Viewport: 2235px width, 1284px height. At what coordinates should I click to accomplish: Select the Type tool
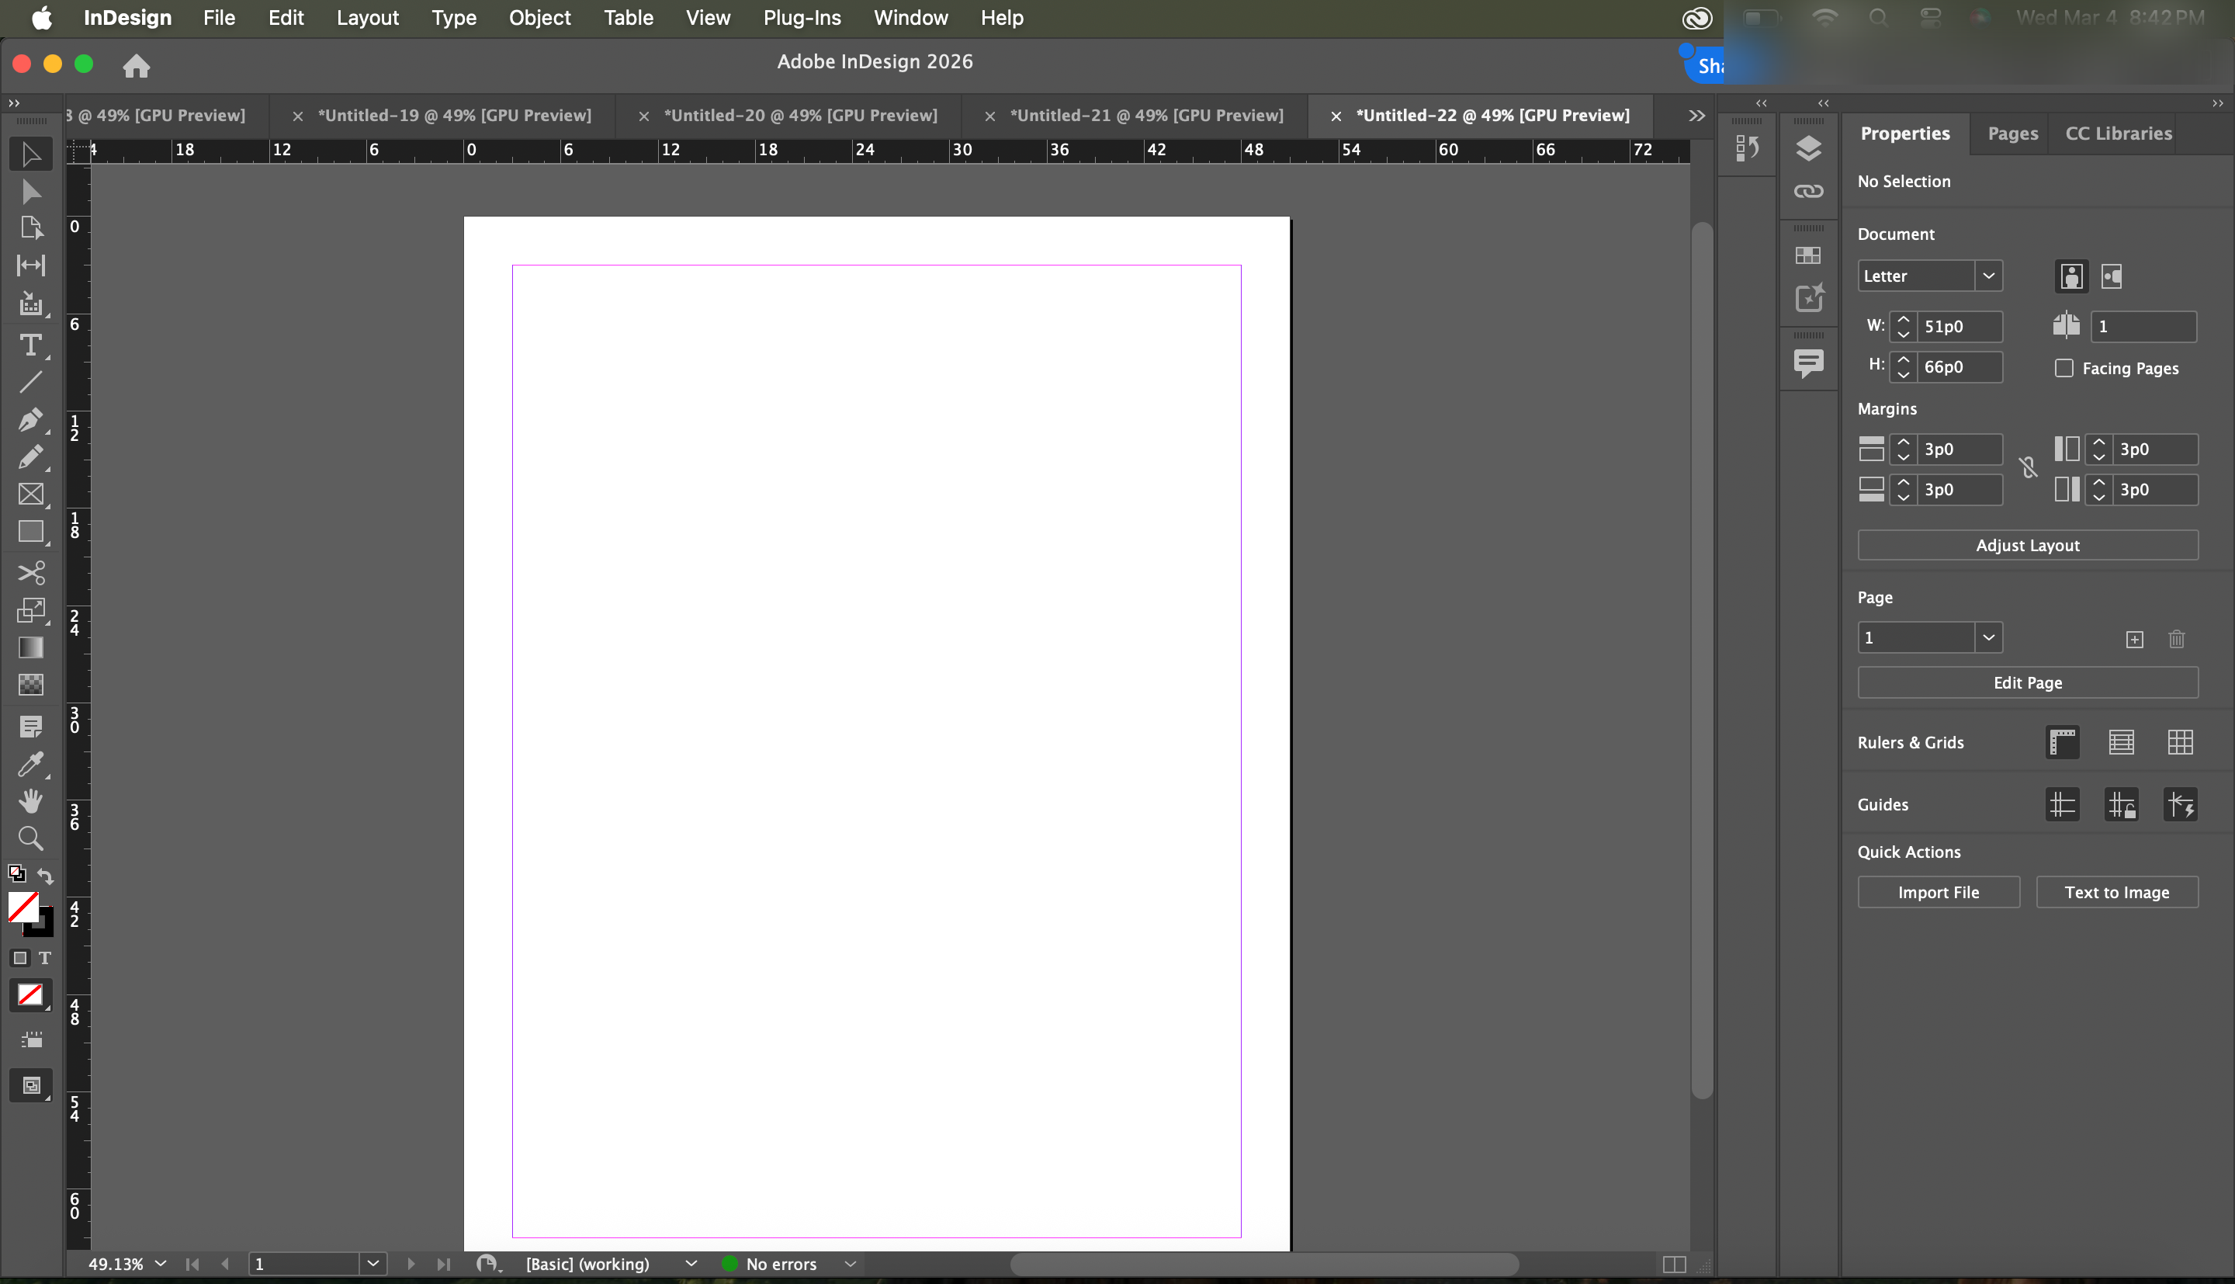point(31,345)
